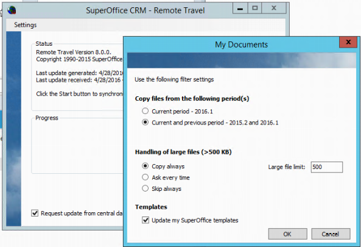The height and width of the screenshot is (247, 361).
Task: Toggle Update my SuperOffice templates checkbox
Action: pos(145,220)
